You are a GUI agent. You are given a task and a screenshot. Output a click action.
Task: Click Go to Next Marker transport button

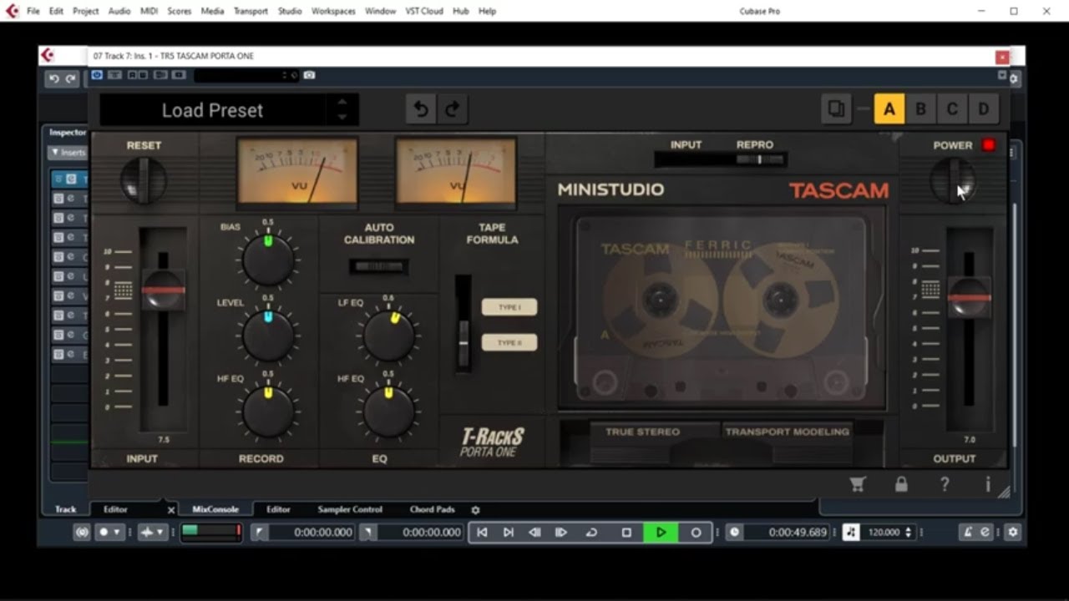tap(508, 533)
